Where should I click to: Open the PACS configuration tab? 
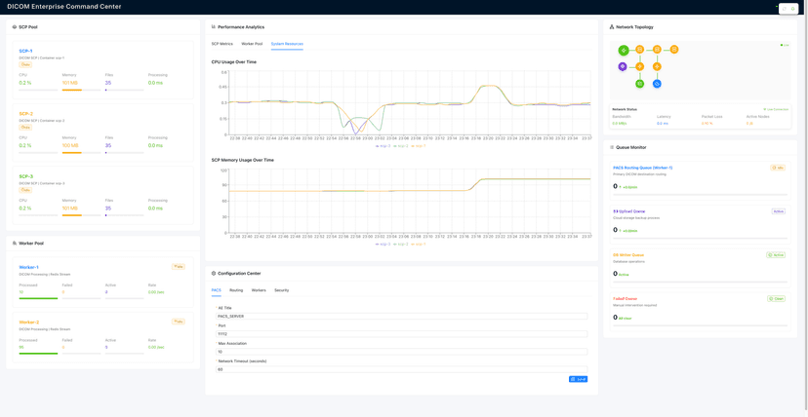(x=216, y=290)
